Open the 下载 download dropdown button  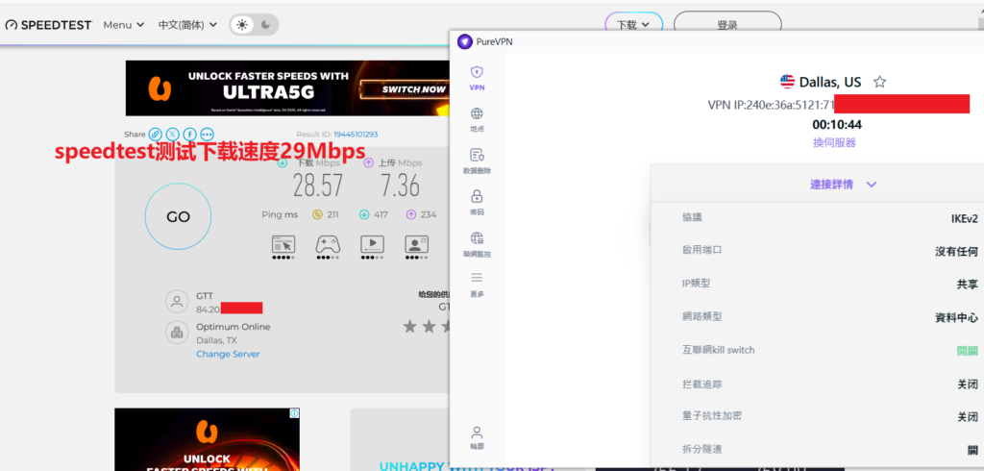tap(633, 25)
